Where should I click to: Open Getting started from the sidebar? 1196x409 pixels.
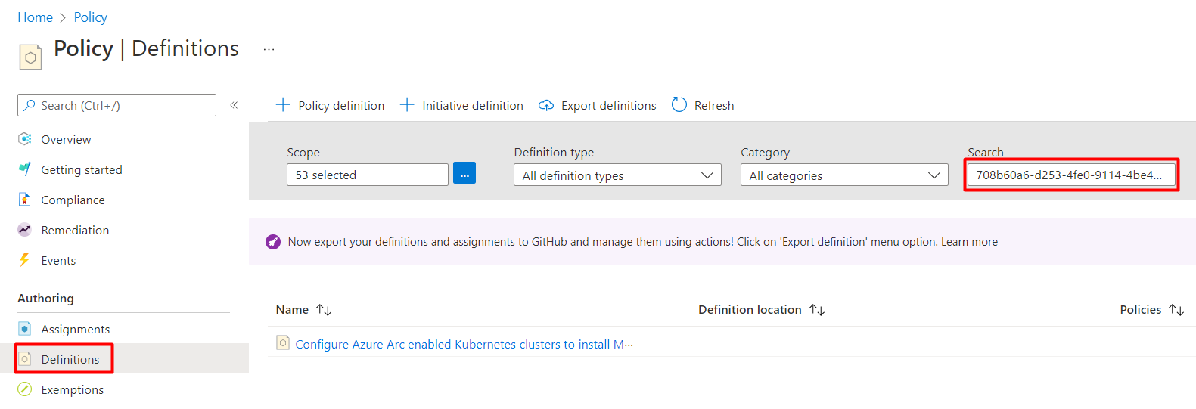(x=81, y=170)
